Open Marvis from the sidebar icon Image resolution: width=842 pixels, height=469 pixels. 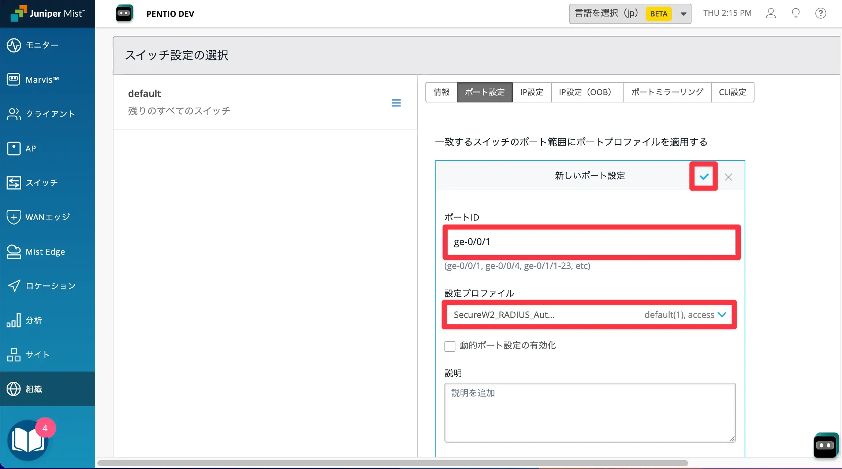pos(14,79)
